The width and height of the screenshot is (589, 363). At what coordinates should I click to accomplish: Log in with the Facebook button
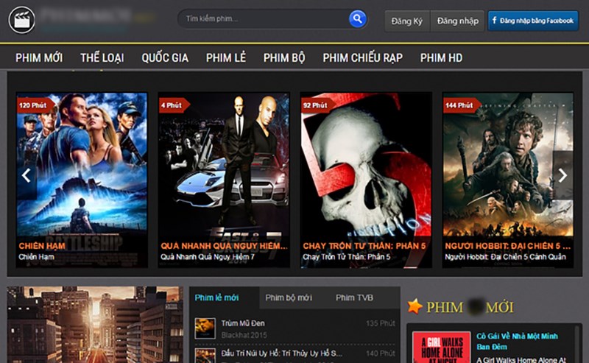(533, 21)
